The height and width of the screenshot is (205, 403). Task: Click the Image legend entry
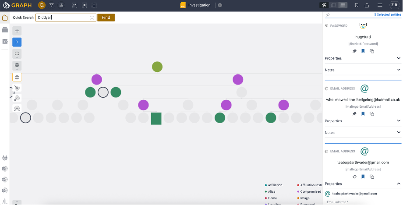tap(303, 198)
